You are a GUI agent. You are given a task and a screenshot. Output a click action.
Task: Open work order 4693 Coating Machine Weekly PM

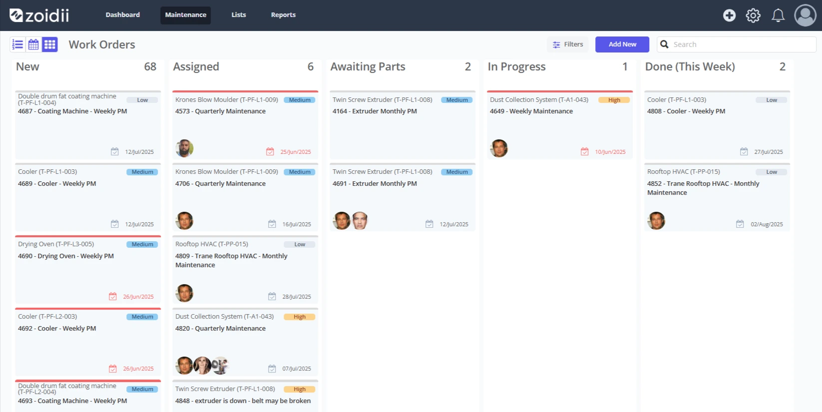click(x=88, y=396)
